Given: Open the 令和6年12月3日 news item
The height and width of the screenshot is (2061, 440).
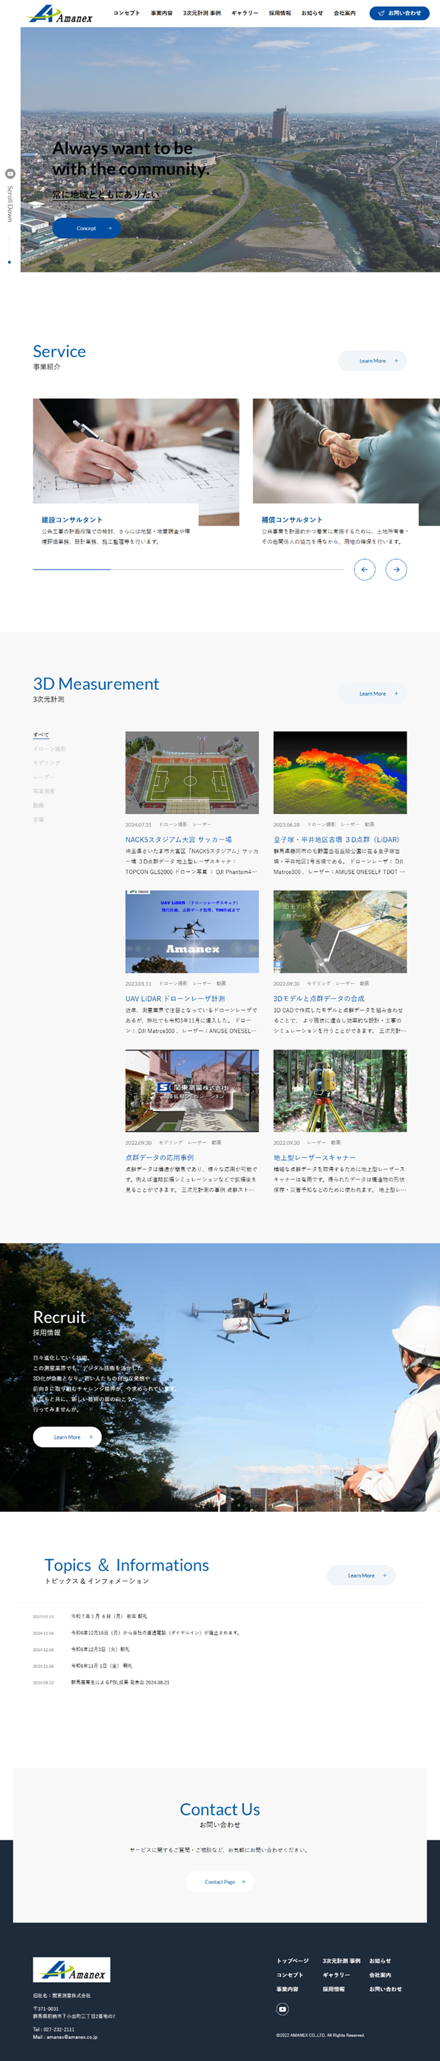Looking at the screenshot, I should [x=101, y=1650].
